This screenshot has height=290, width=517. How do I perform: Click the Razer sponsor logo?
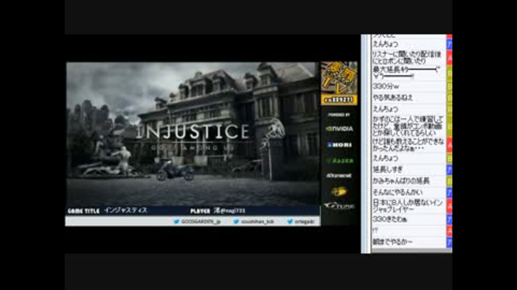pos(340,161)
